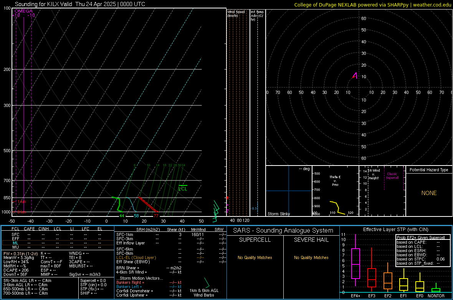Screen dimensions: 453x300
Task: Select the SFC parcel row
Action: 58,234
